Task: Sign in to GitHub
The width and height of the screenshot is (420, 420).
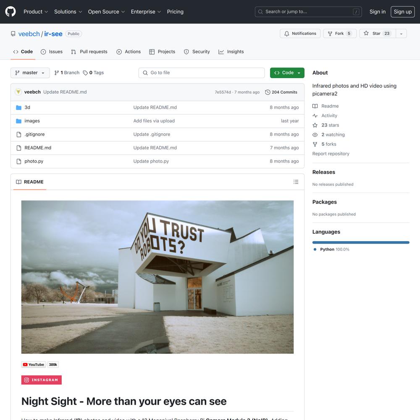Action: pos(378,11)
